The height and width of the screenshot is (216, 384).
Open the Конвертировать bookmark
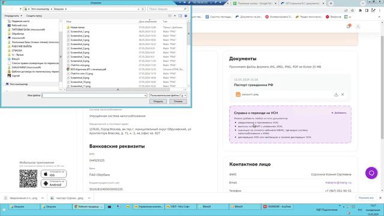(278, 17)
